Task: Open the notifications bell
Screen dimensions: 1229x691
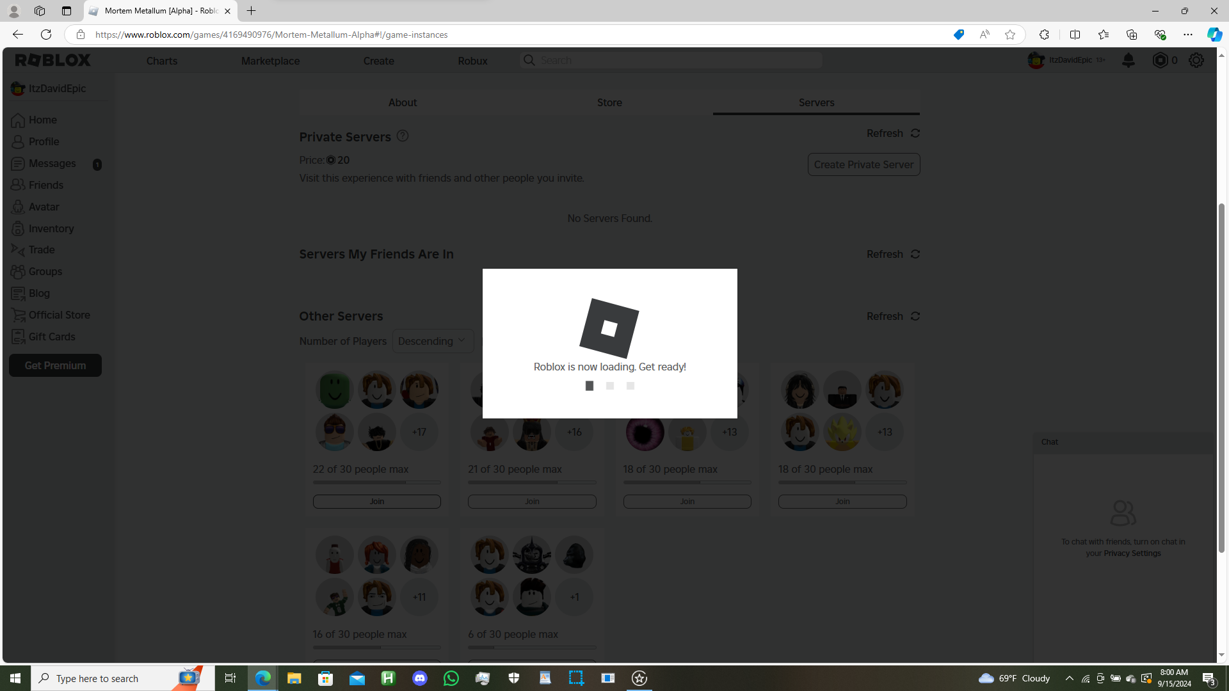Action: click(x=1129, y=60)
